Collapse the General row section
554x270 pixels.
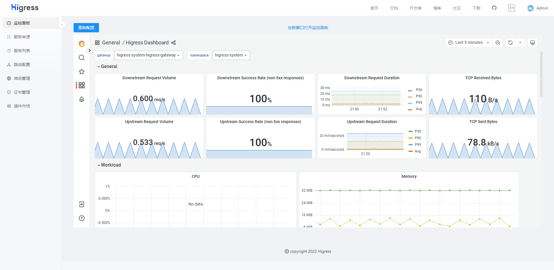point(107,67)
